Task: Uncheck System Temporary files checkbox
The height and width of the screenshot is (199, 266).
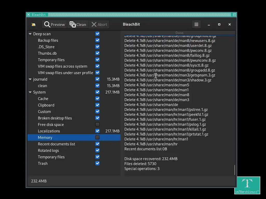Action: coord(97,157)
